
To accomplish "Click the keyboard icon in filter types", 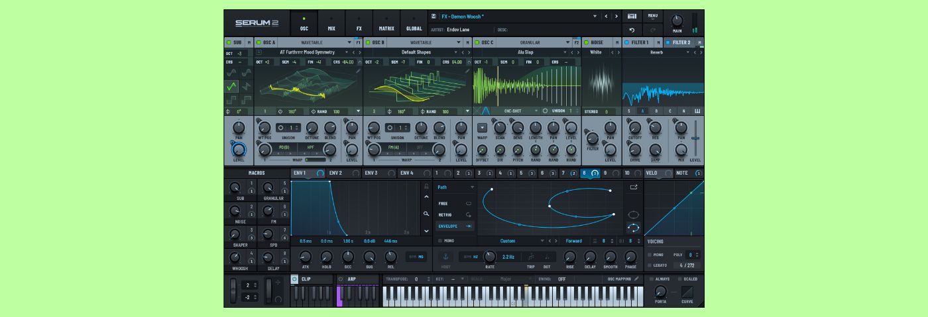I will point(697,111).
